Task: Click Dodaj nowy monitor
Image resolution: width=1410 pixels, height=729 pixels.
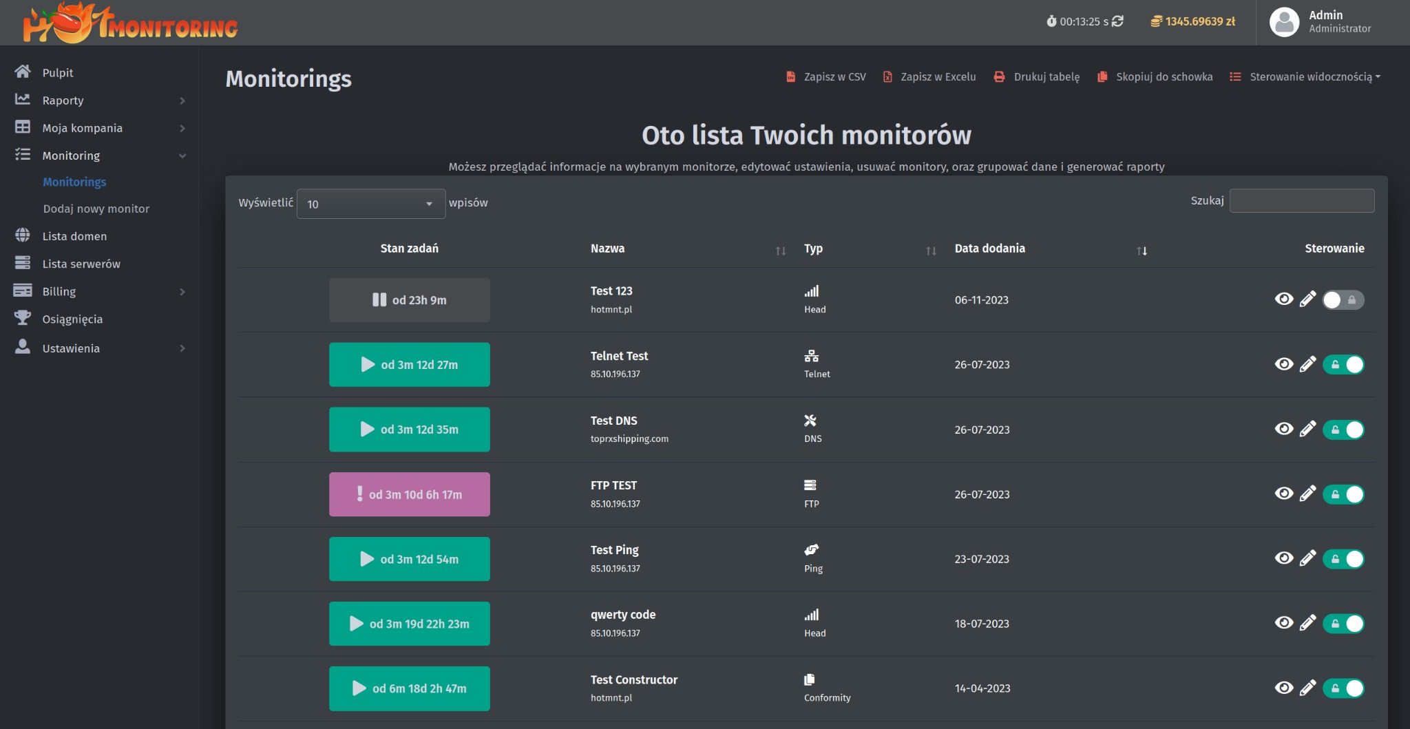Action: (96, 209)
